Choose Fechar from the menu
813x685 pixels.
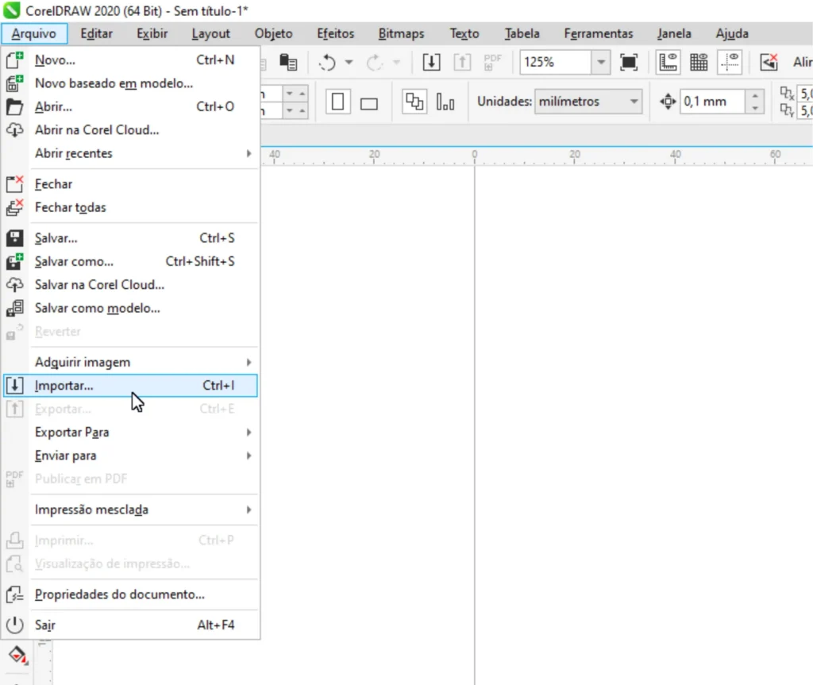[x=129, y=184]
